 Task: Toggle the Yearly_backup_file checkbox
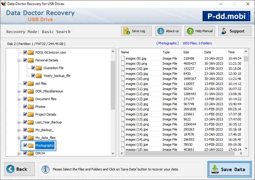(33, 76)
